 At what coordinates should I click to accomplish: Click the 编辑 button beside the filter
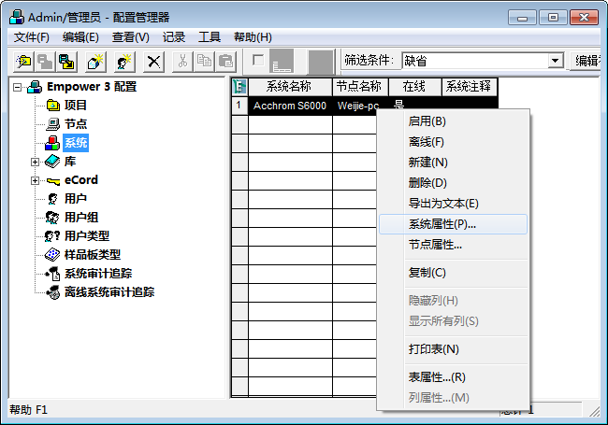589,61
